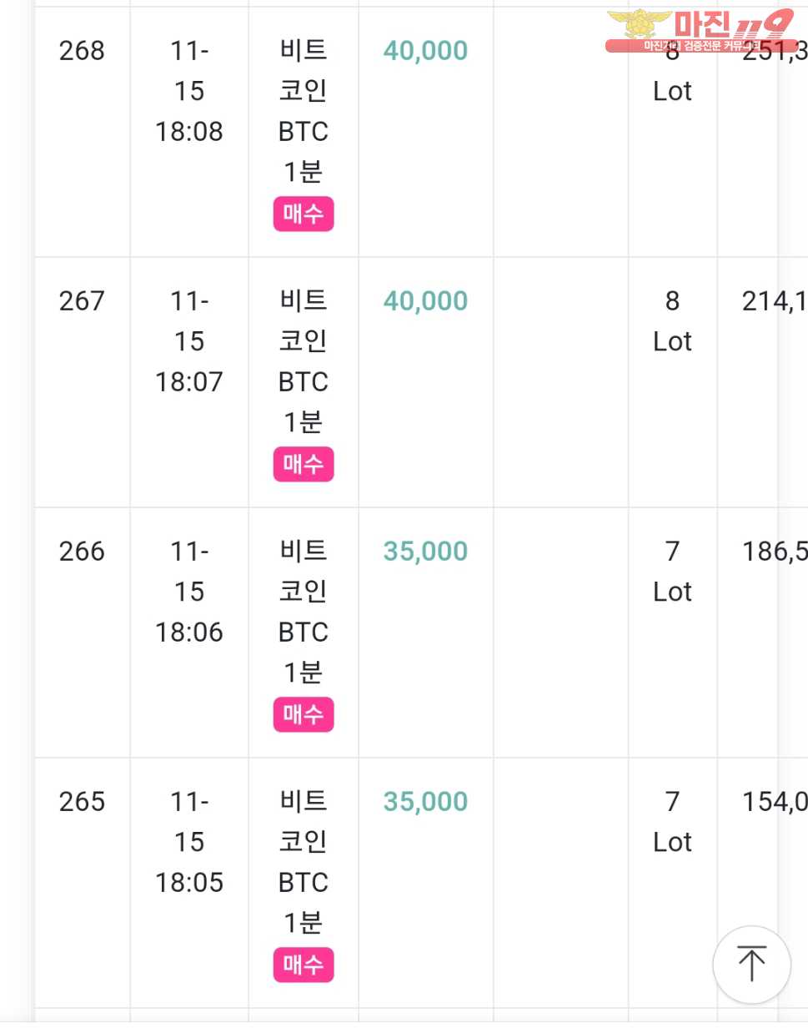Click the 214,1 balance in row 267

coord(775,301)
